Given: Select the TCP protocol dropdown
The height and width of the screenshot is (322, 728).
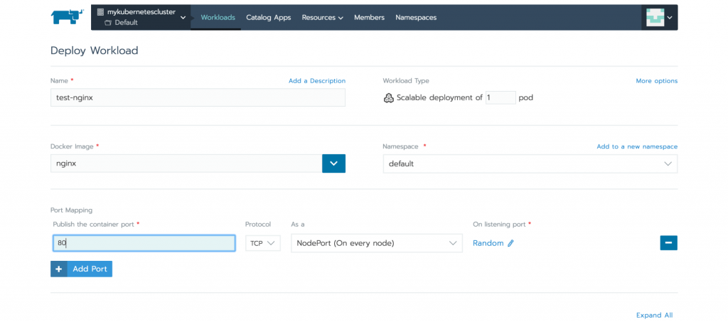Looking at the screenshot, I should (x=263, y=243).
